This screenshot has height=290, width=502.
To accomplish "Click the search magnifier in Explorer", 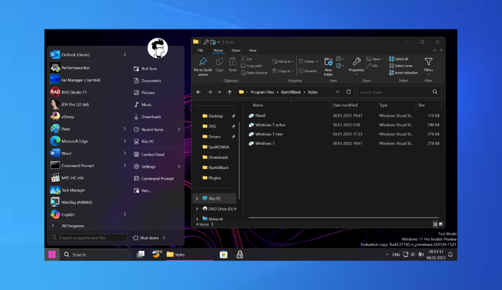I will (x=435, y=92).
